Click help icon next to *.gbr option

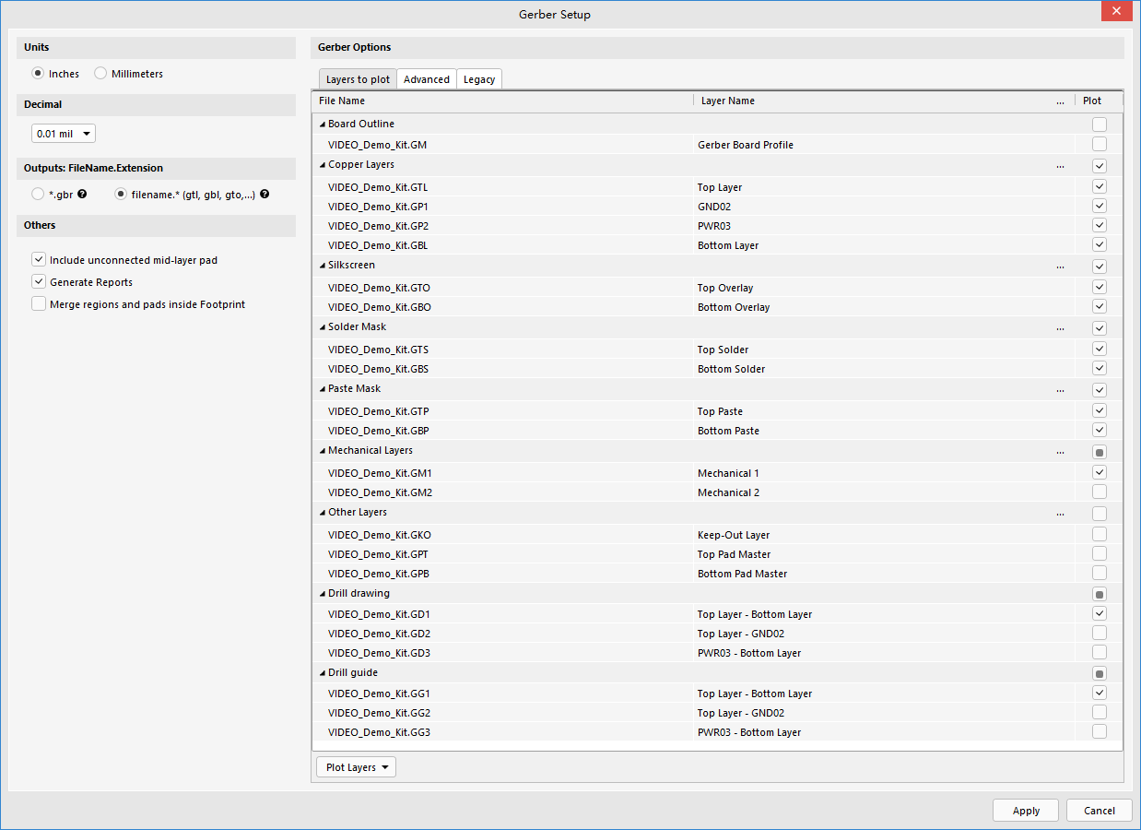82,195
